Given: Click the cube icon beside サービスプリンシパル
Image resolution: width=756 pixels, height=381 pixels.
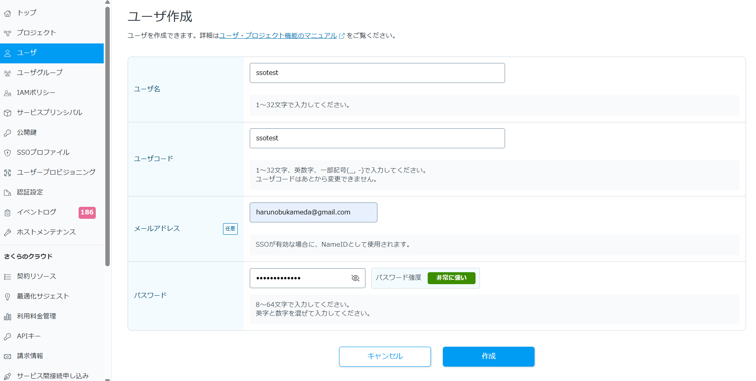Looking at the screenshot, I should [x=8, y=113].
